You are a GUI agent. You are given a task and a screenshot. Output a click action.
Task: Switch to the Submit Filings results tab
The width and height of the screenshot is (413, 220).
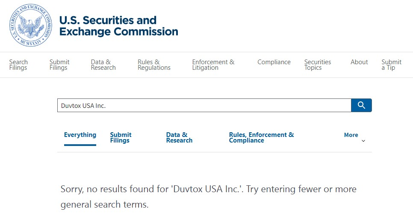pyautogui.click(x=121, y=137)
